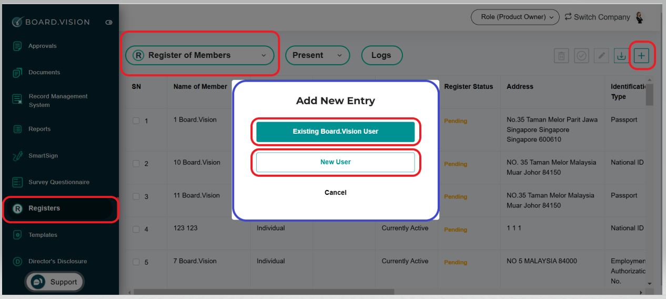Check the box for row 1
666x299 pixels.
coord(136,121)
